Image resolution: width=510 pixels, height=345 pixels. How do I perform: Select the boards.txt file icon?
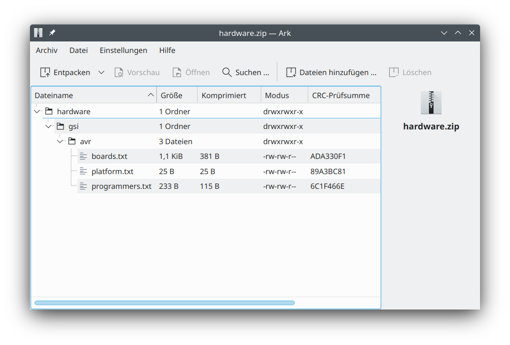[x=83, y=156]
